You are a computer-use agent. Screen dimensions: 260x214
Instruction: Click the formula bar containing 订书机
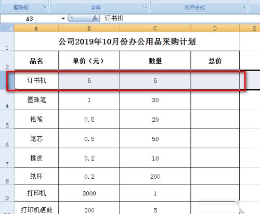coord(180,18)
